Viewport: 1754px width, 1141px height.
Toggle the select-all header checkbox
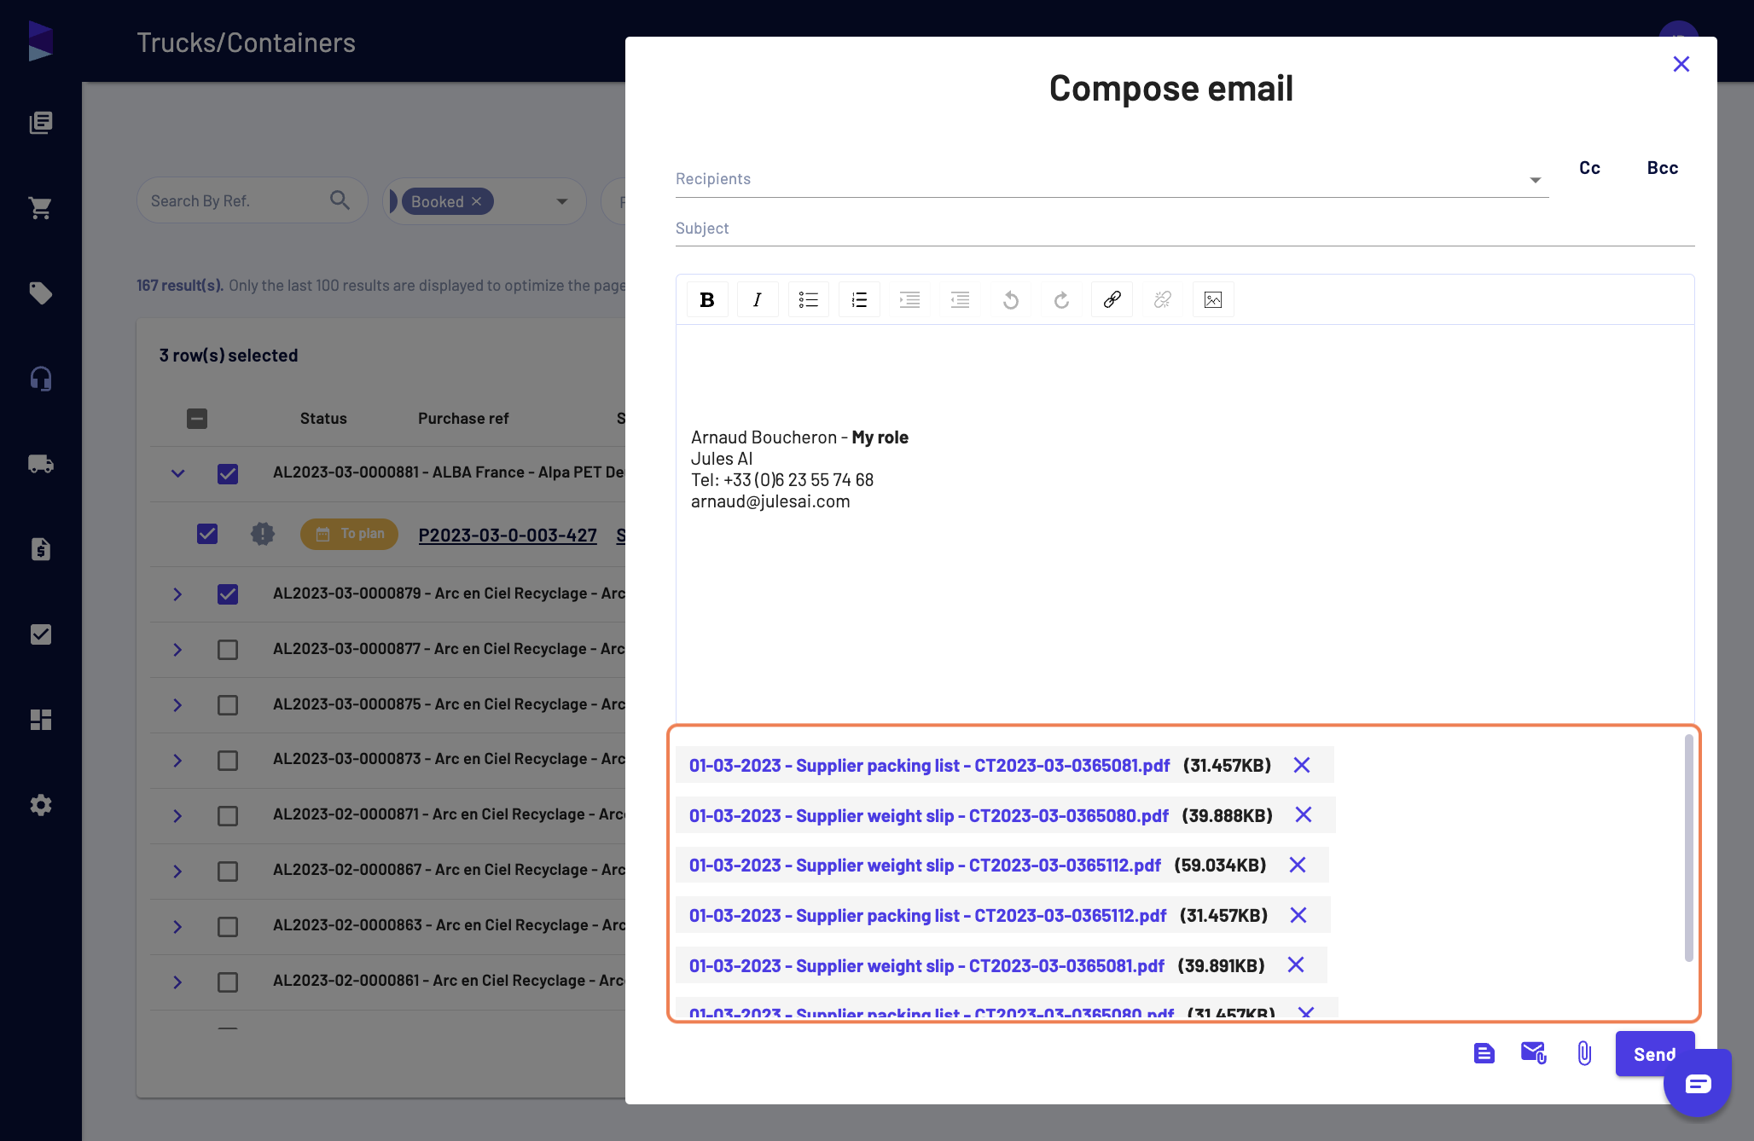click(x=197, y=419)
